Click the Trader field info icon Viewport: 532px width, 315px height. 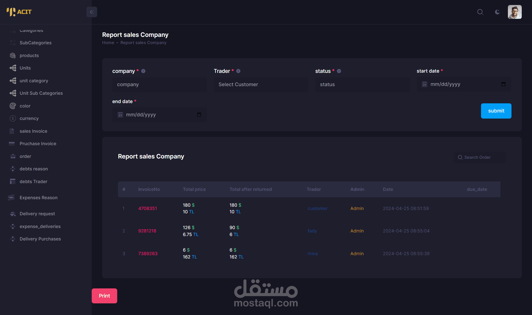pyautogui.click(x=238, y=71)
